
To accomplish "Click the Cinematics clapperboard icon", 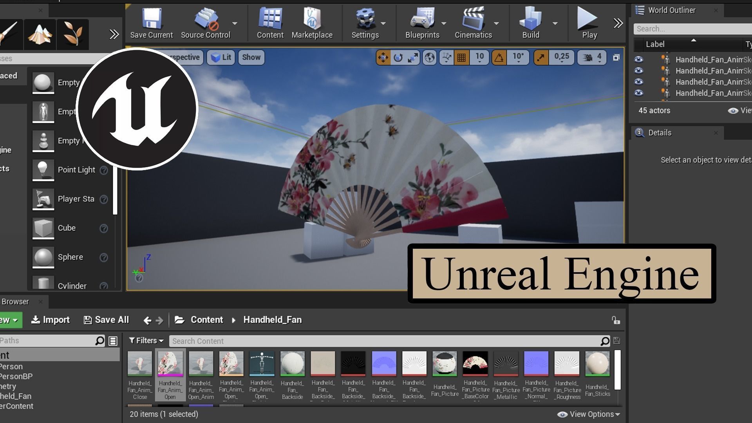I will point(473,19).
